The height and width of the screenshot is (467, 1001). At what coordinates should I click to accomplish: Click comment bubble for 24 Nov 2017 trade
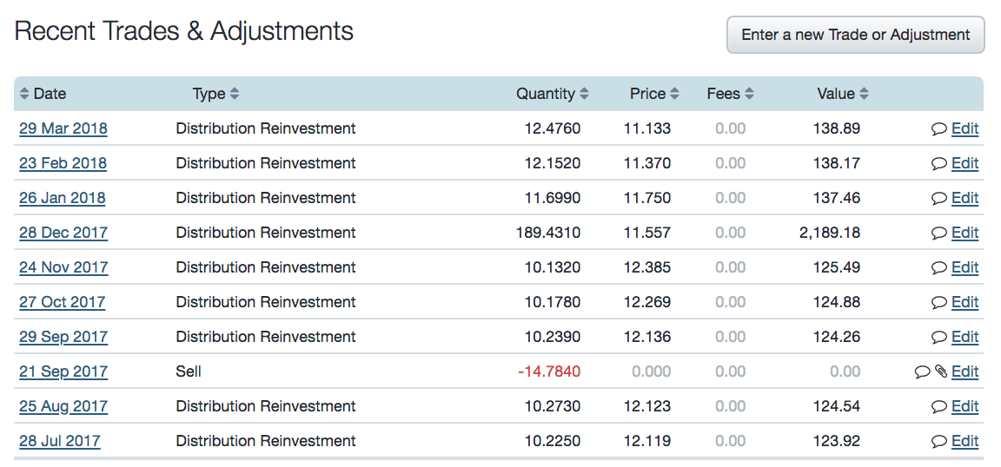click(938, 268)
